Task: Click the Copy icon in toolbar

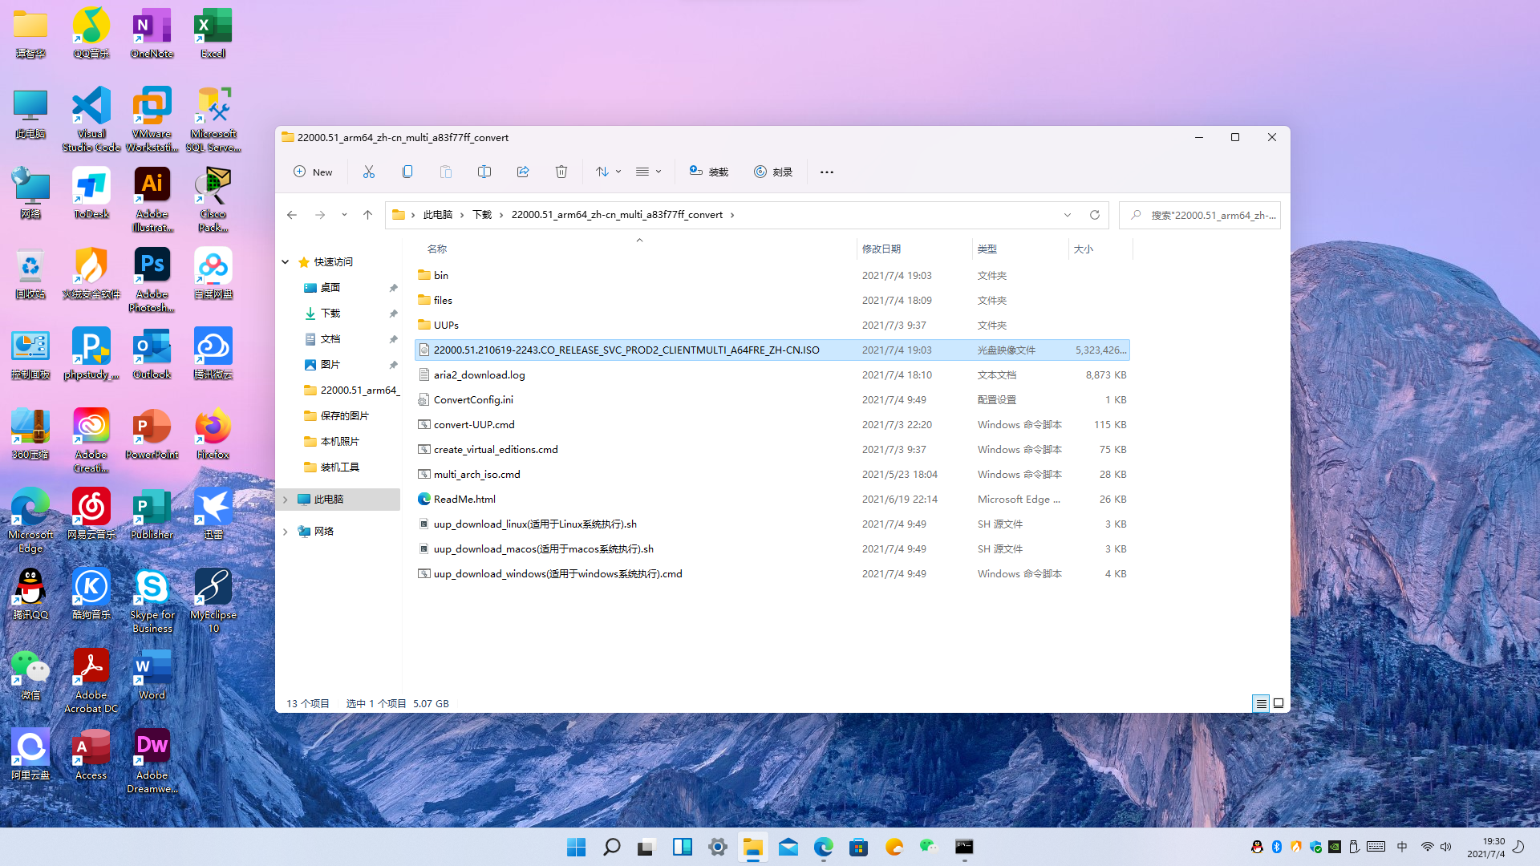Action: point(407,172)
